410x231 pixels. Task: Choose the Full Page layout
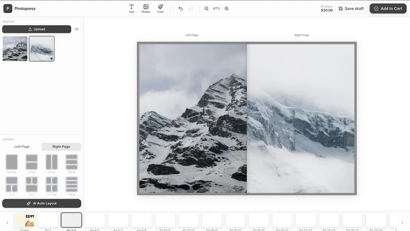11,162
